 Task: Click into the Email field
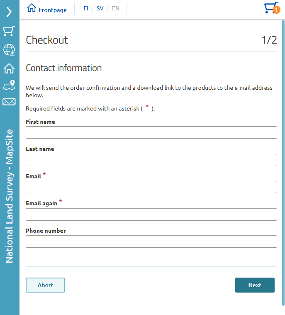(151, 187)
